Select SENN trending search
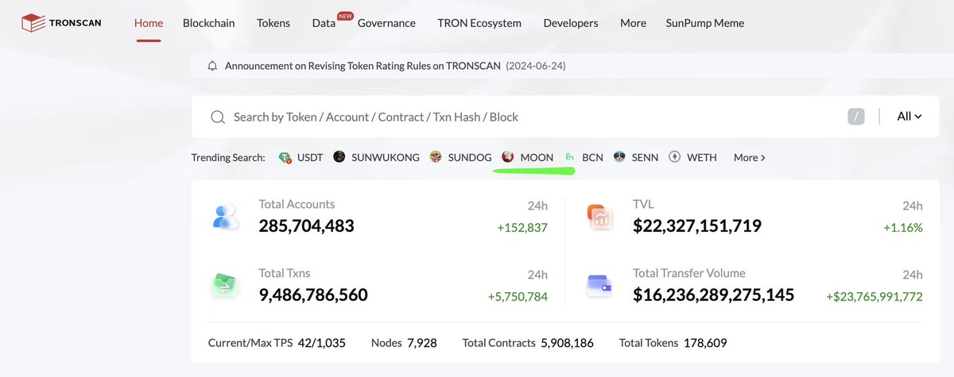 645,157
